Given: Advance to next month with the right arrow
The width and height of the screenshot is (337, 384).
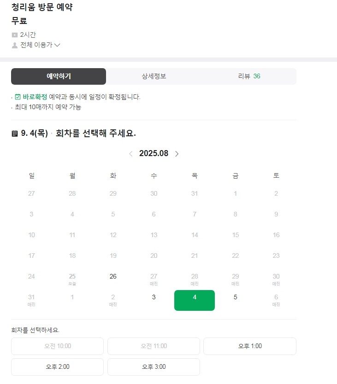Looking at the screenshot, I should [x=177, y=153].
